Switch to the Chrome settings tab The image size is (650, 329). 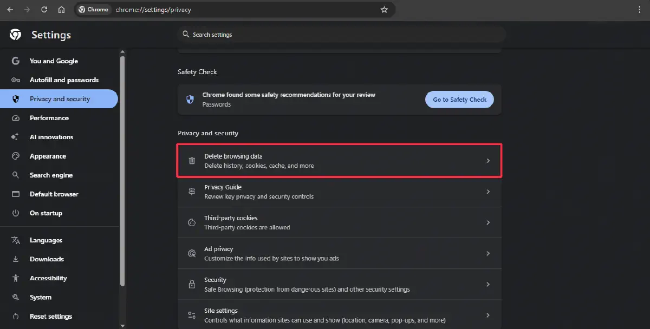(x=93, y=9)
